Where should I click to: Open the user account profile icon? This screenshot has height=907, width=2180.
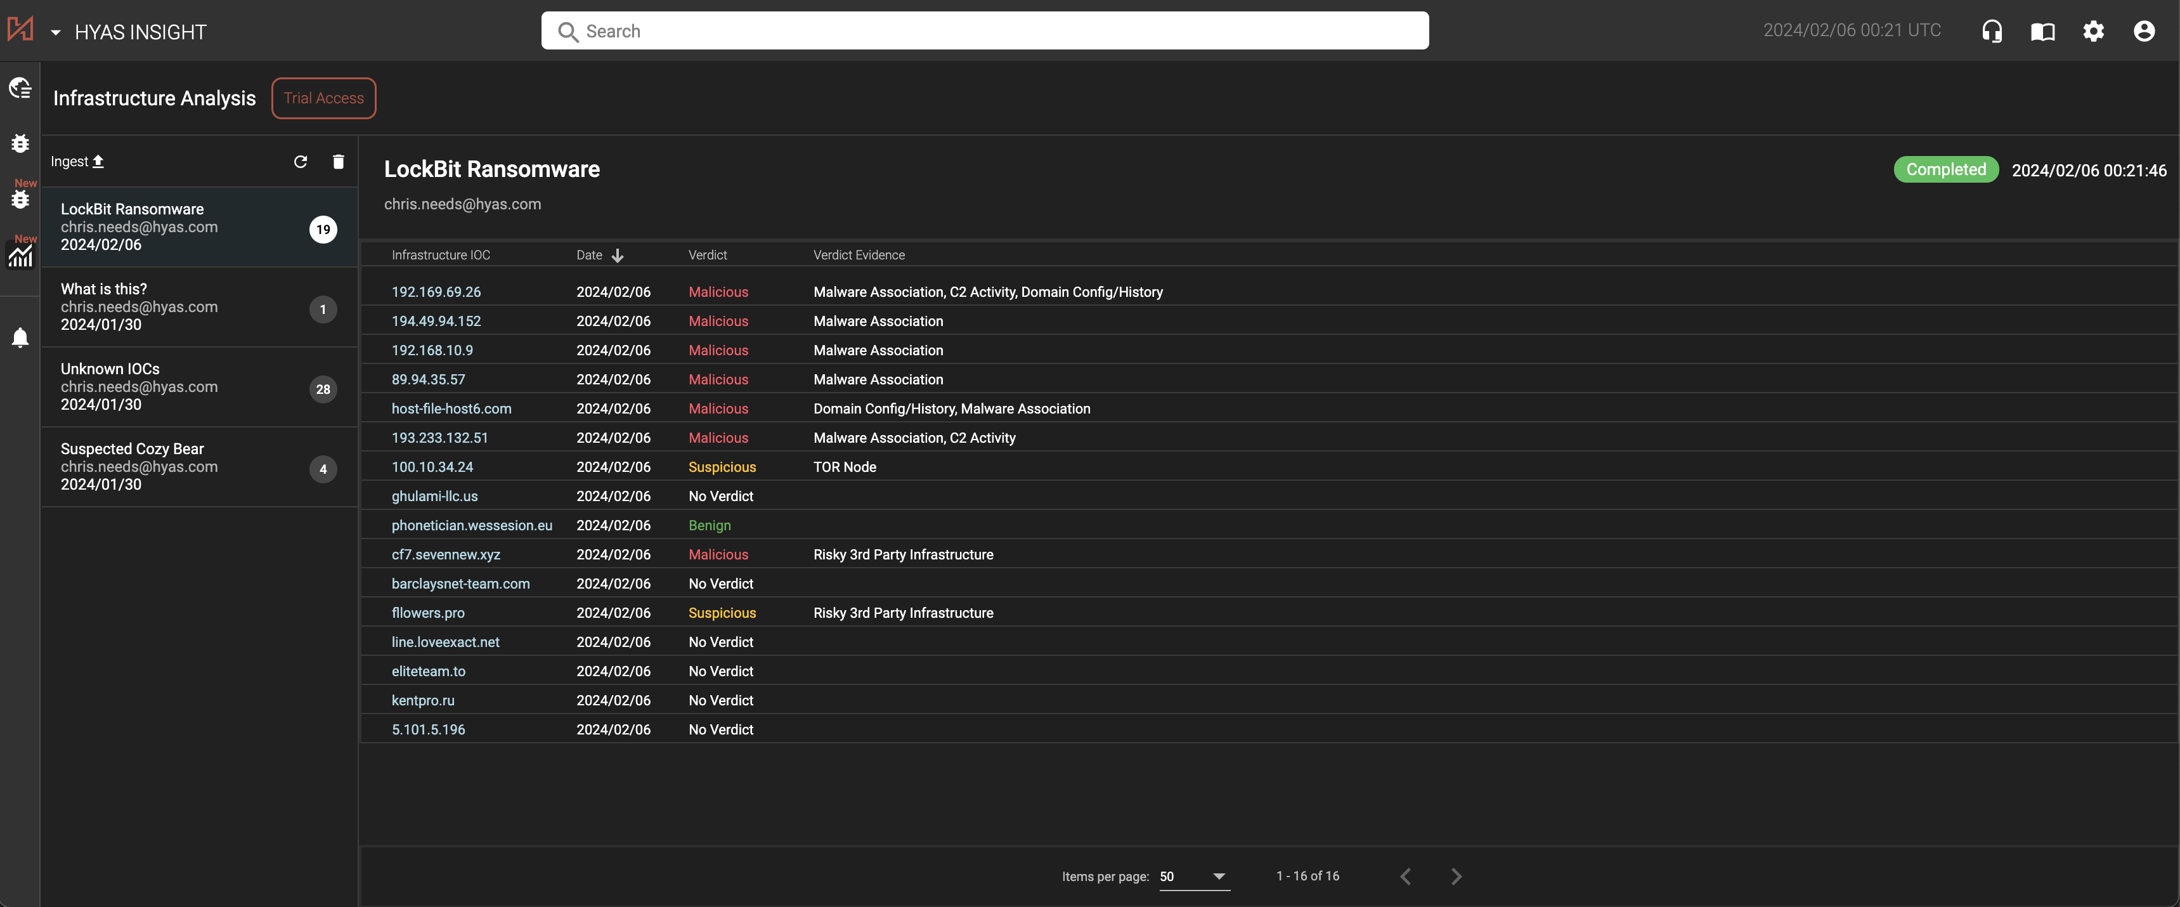pyautogui.click(x=2144, y=30)
